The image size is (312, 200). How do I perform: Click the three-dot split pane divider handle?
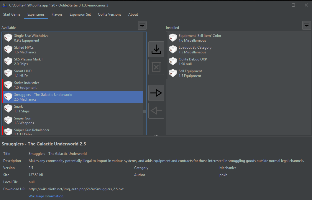coord(156,136)
